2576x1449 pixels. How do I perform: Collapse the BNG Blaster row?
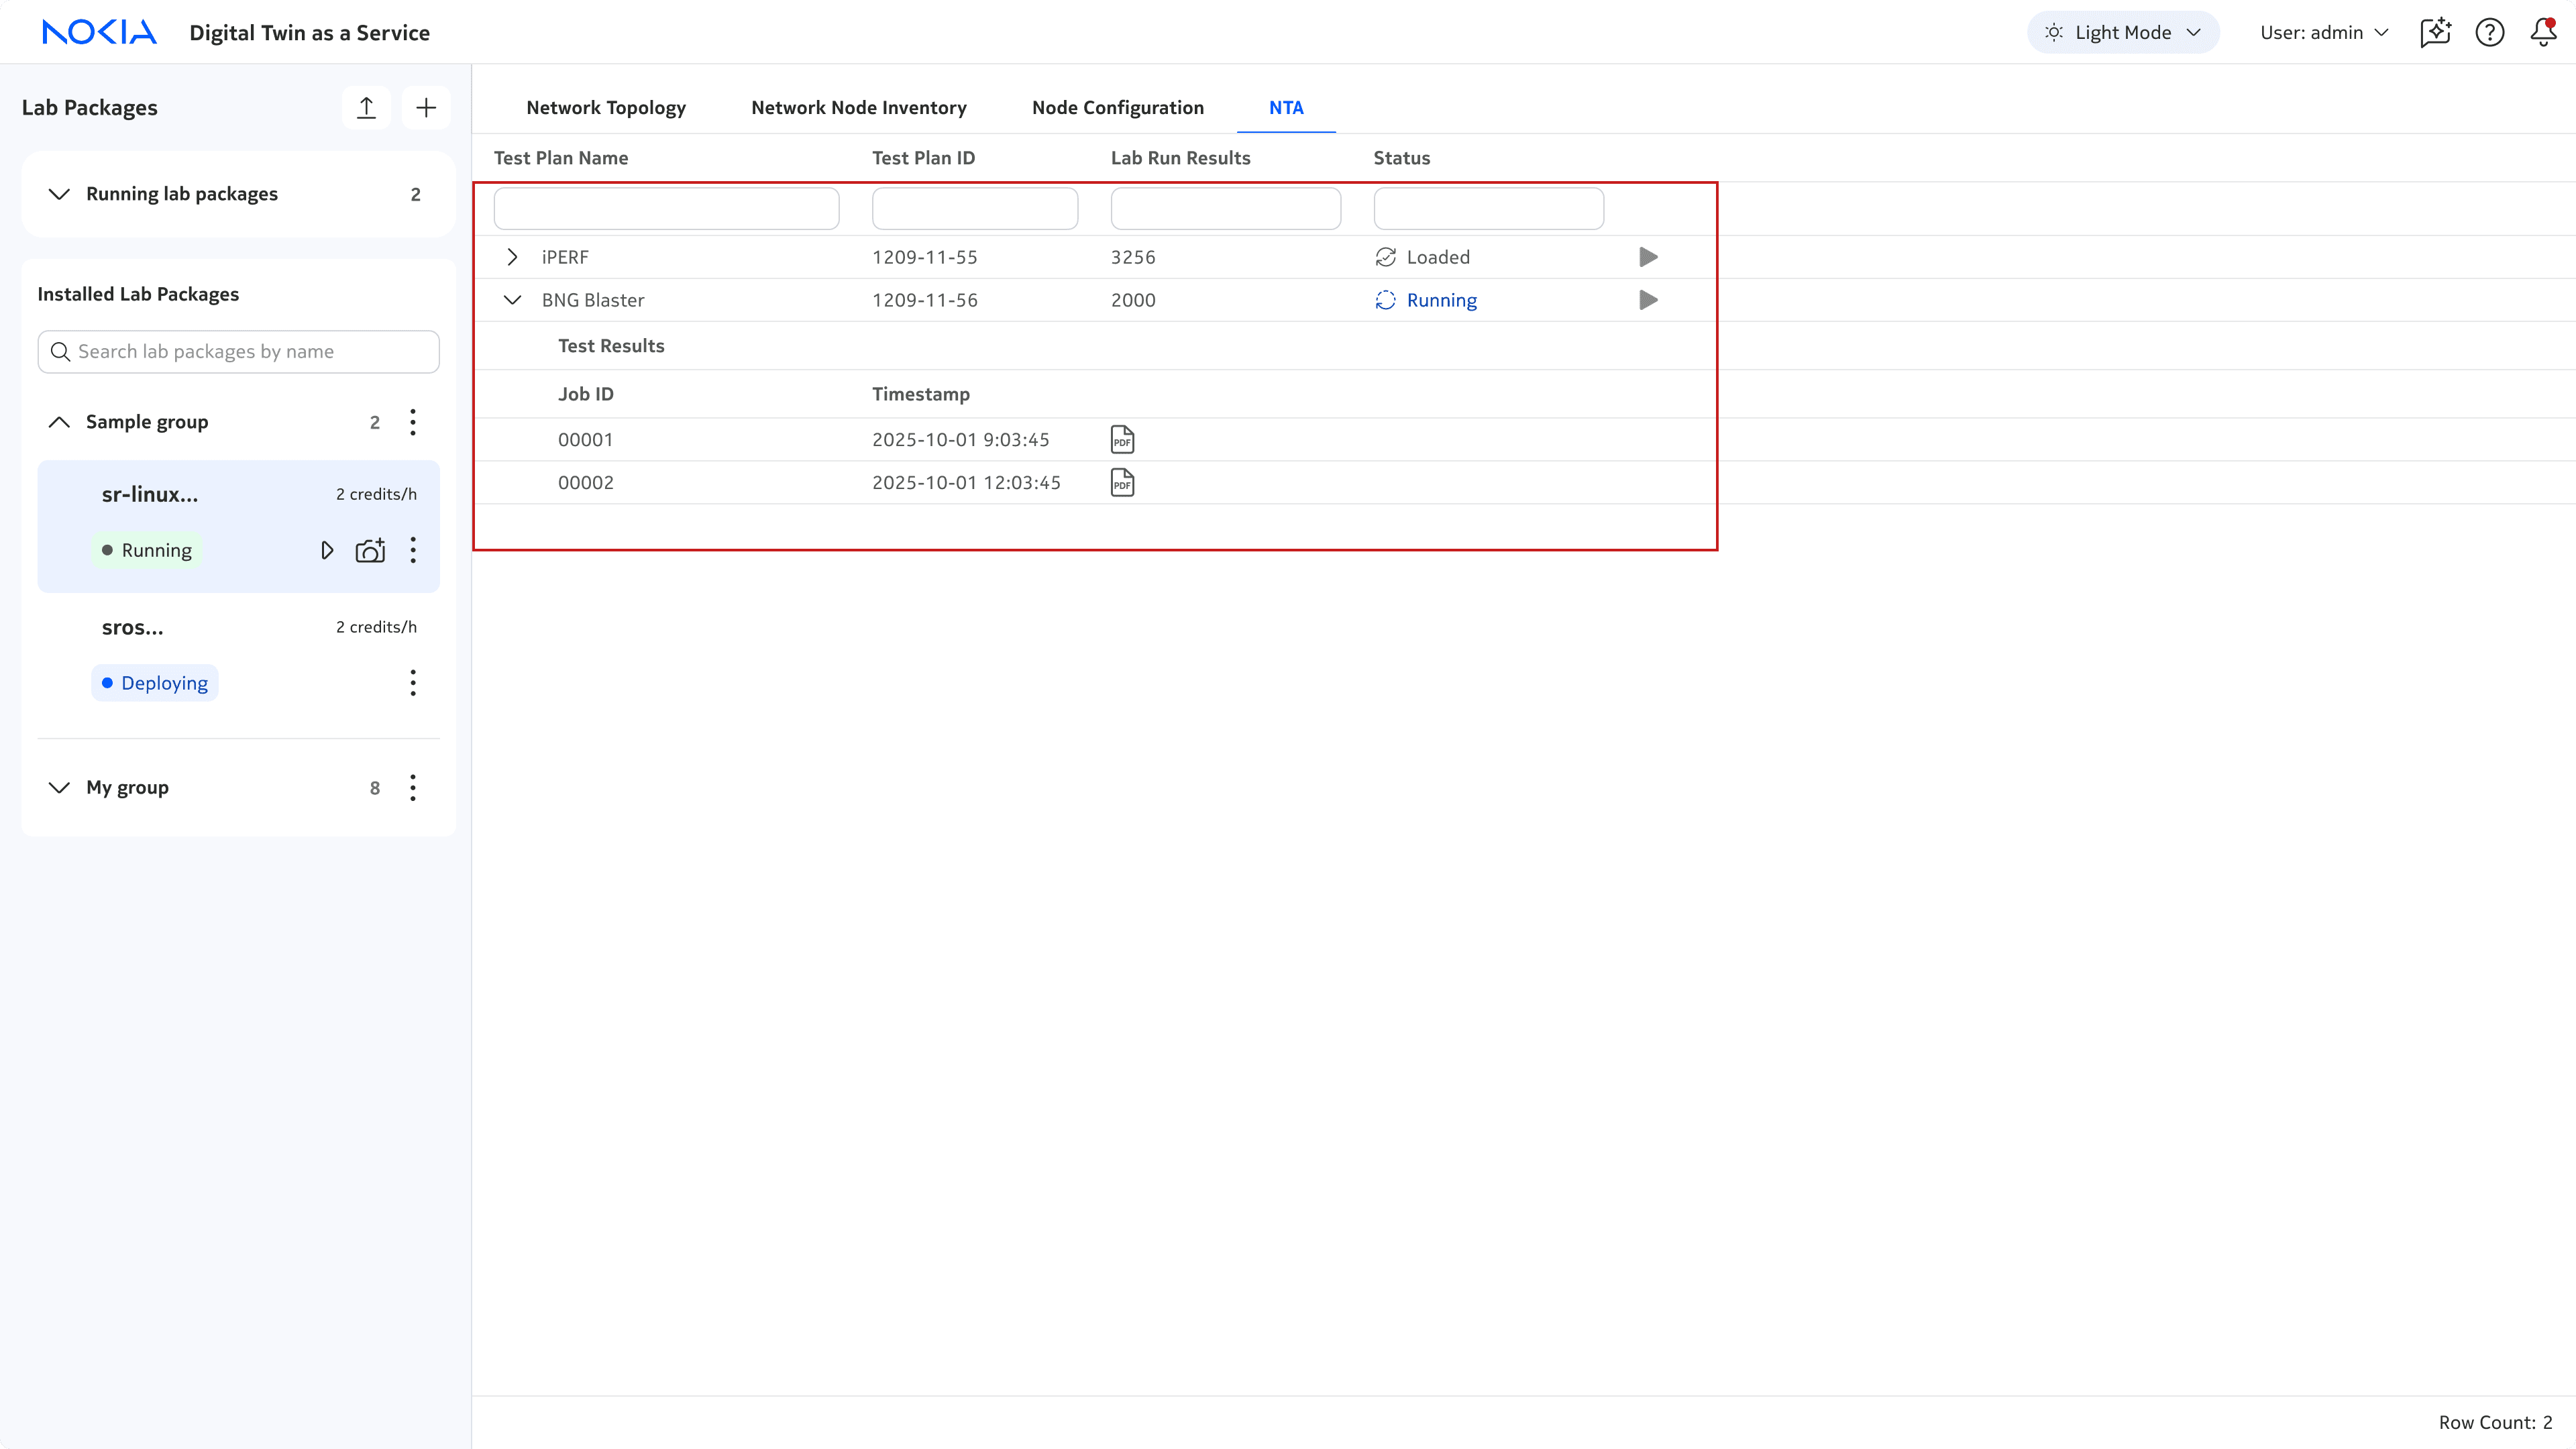(x=512, y=300)
